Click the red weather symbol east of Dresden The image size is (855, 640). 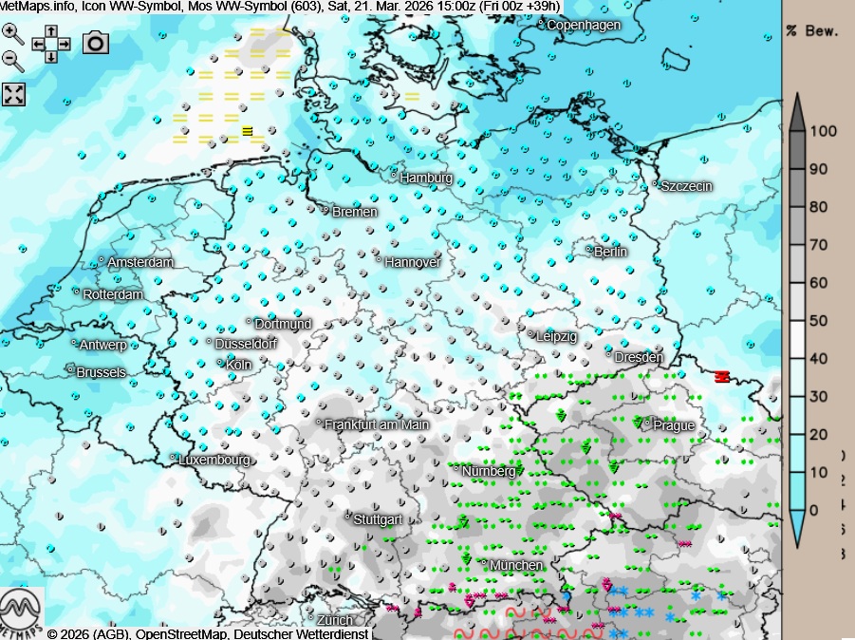tap(721, 377)
